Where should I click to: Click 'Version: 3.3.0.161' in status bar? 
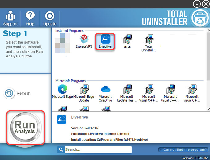(x=195, y=158)
